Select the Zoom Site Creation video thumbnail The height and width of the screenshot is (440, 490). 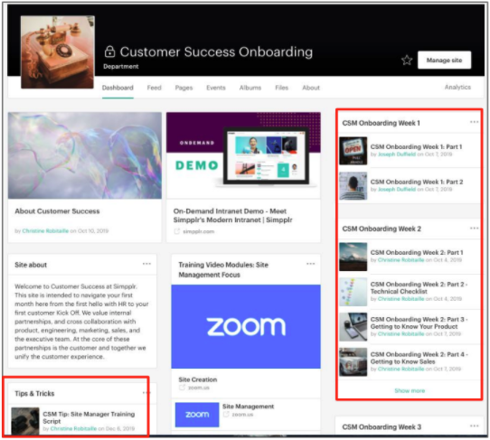[246, 326]
